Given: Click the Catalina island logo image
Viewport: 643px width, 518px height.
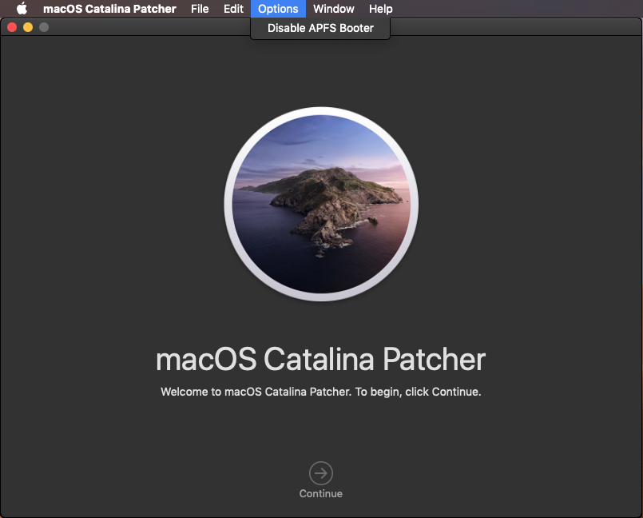Looking at the screenshot, I should click(x=321, y=204).
